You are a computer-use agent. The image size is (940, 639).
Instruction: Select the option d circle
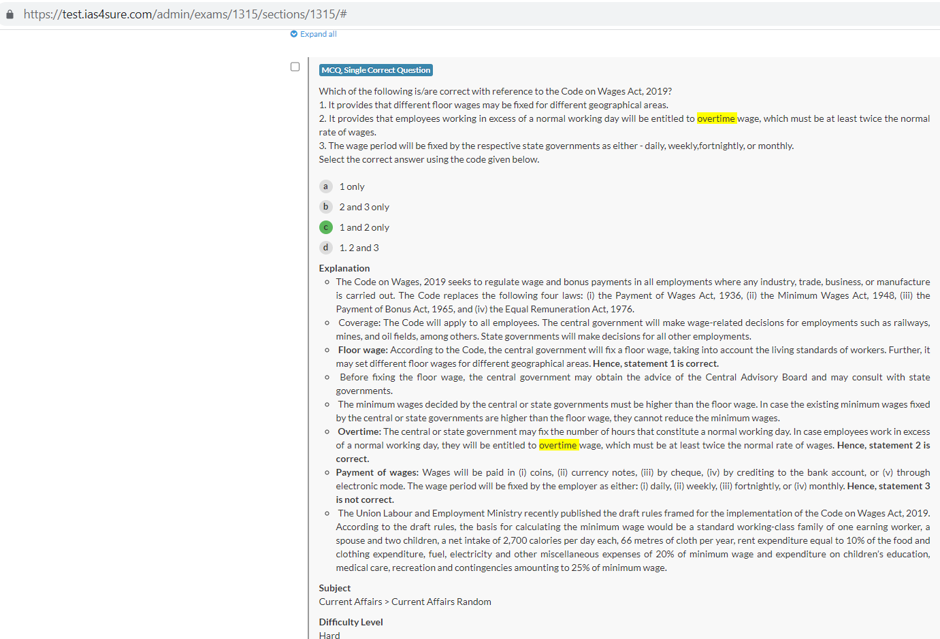coord(326,248)
